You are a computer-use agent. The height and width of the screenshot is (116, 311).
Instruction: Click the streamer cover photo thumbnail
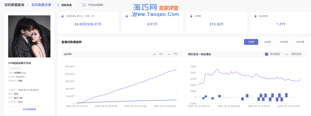point(29,36)
